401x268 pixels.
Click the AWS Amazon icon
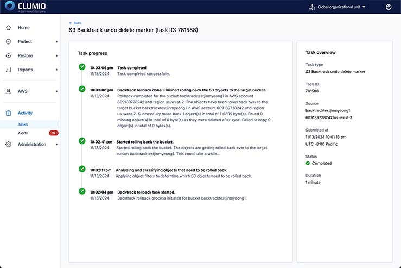pyautogui.click(x=8, y=92)
